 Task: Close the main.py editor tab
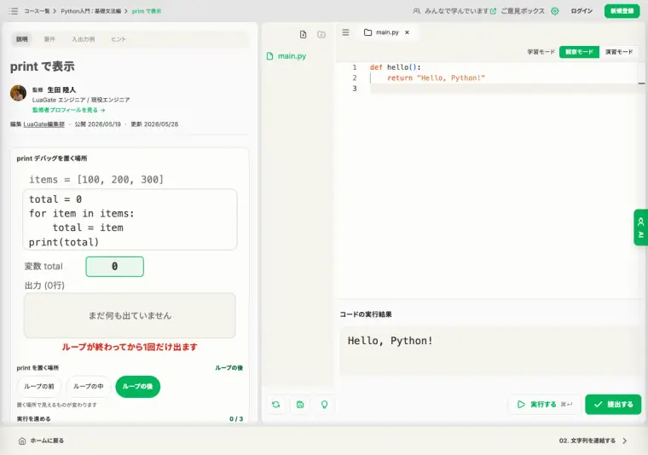pos(407,32)
